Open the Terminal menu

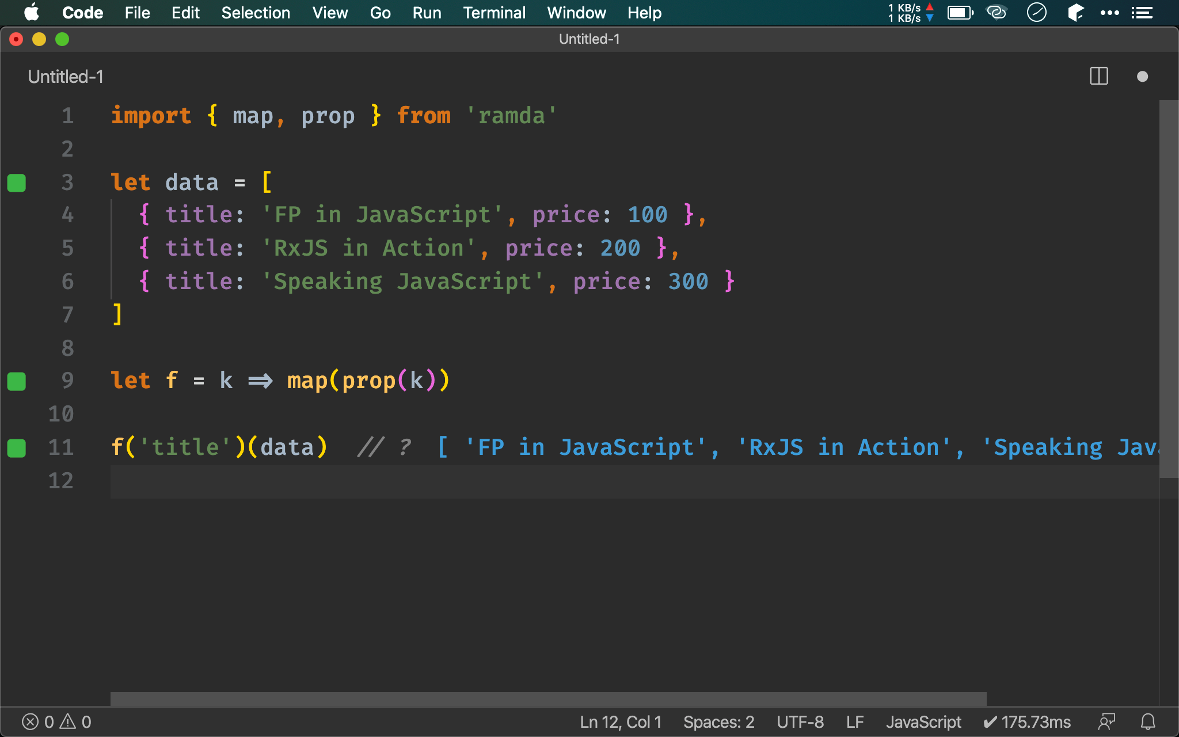point(494,13)
